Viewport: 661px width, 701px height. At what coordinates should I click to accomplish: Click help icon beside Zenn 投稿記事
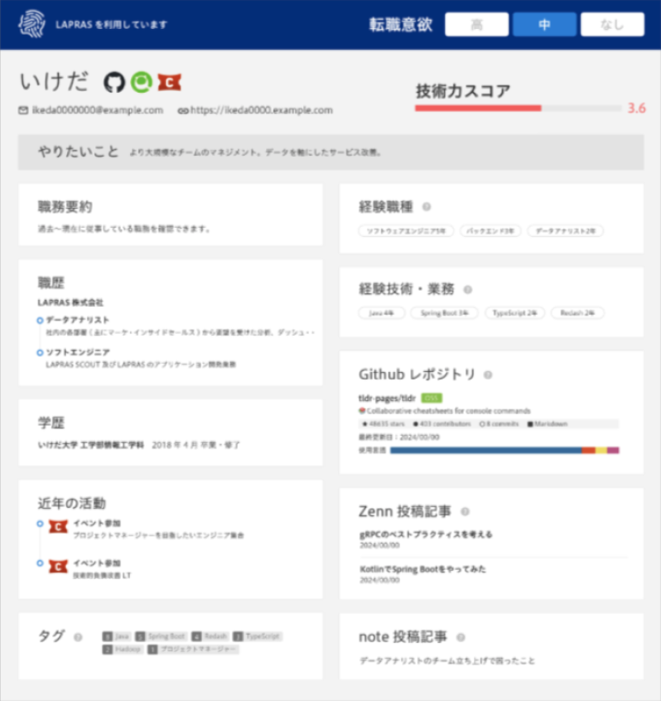tap(465, 512)
